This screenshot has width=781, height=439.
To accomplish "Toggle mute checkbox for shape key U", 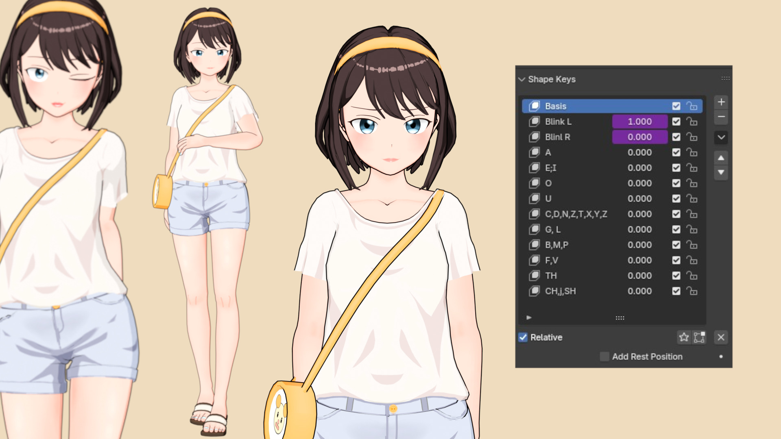I will [x=676, y=199].
